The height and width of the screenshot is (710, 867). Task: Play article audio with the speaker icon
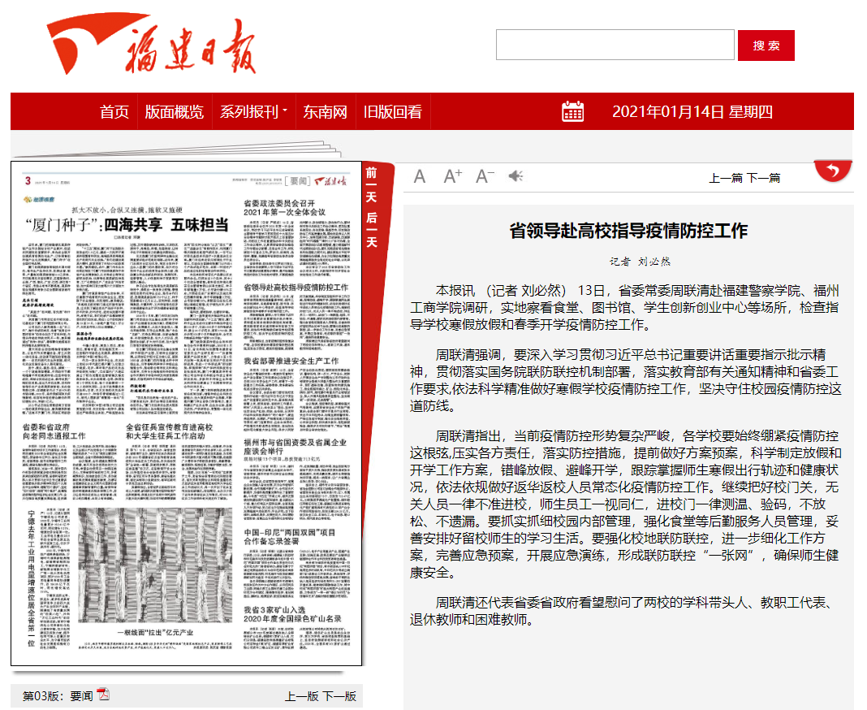[x=515, y=176]
